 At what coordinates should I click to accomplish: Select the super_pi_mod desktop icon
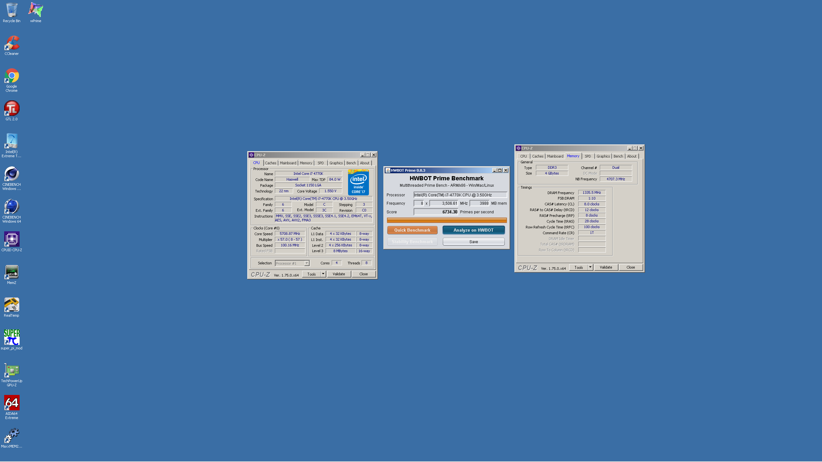point(12,340)
